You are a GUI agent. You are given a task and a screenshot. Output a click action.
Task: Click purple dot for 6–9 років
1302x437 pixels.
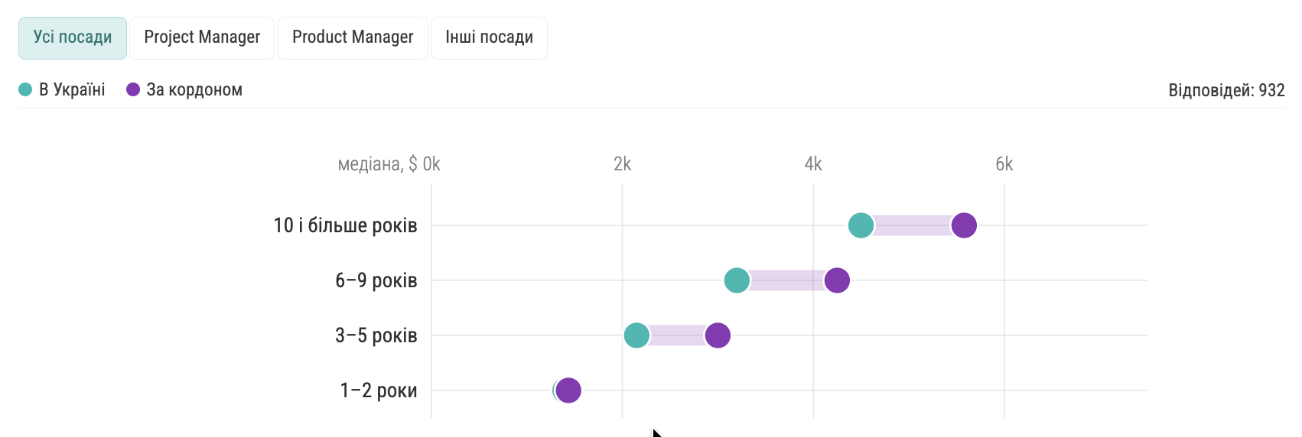point(837,280)
